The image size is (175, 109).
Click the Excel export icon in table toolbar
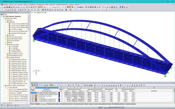[89, 85]
